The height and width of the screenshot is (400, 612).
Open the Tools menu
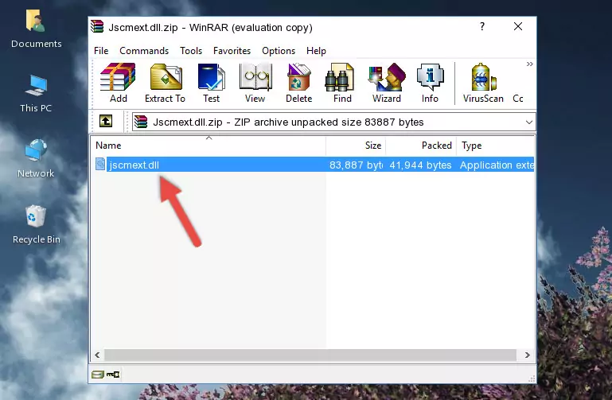(x=191, y=51)
